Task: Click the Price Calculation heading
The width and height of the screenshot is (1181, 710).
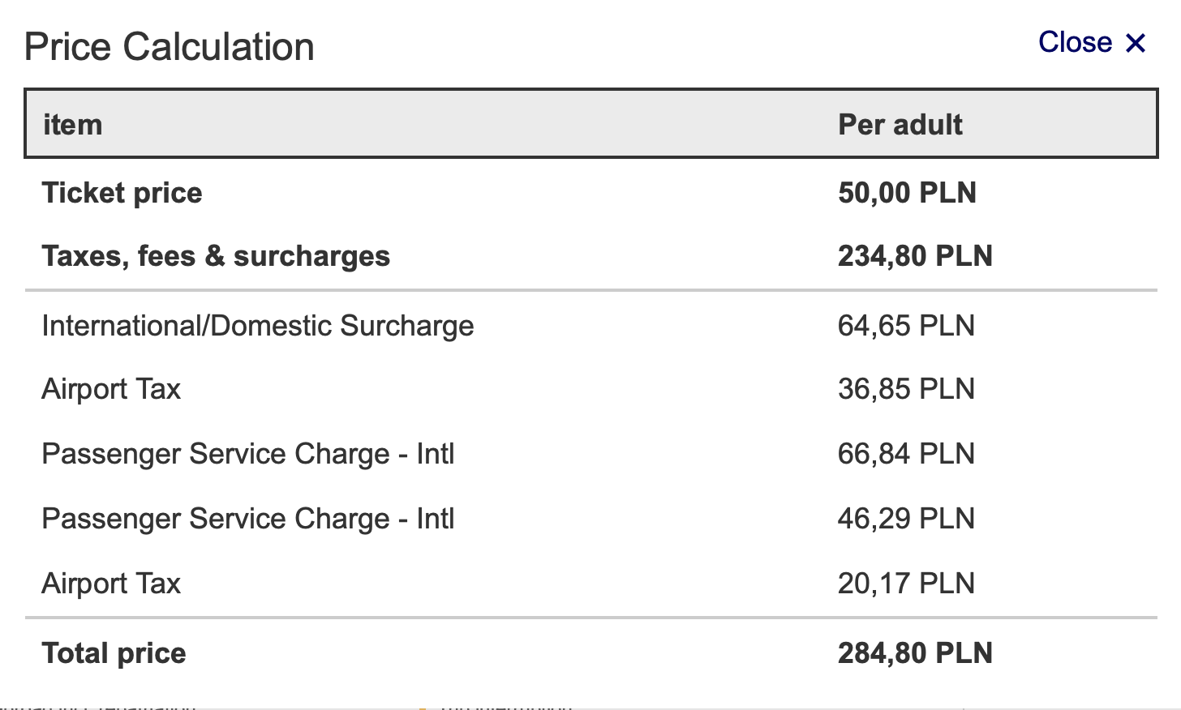Action: tap(169, 47)
